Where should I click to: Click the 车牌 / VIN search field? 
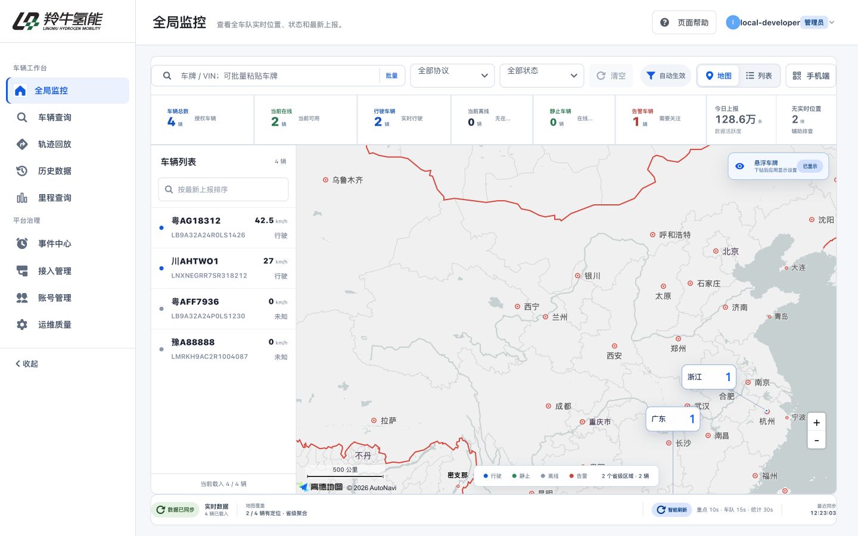(x=279, y=76)
